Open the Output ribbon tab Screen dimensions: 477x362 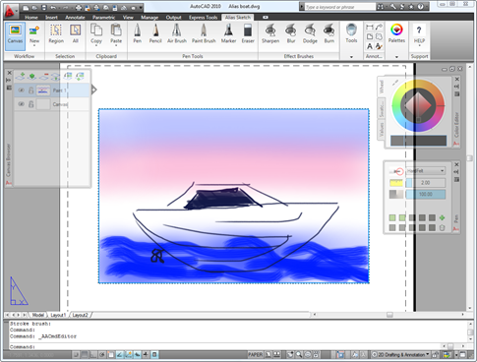(173, 18)
